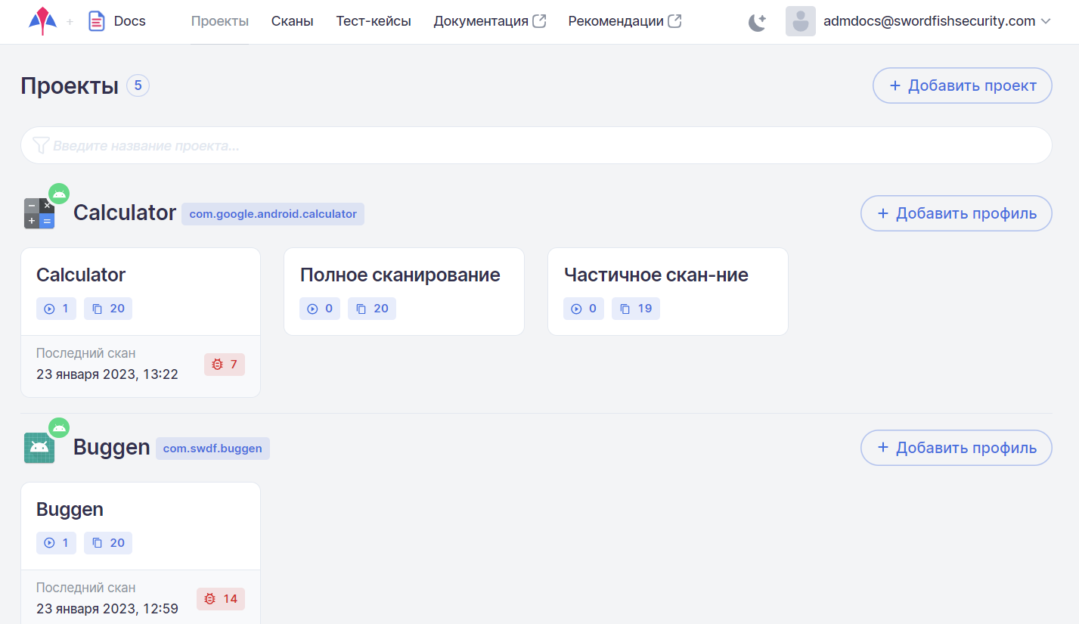Click scans count on Полное сканирование card
This screenshot has width=1079, height=624.
[320, 309]
